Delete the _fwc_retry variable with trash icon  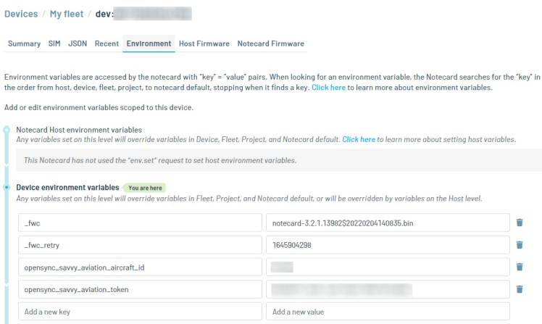coord(519,245)
